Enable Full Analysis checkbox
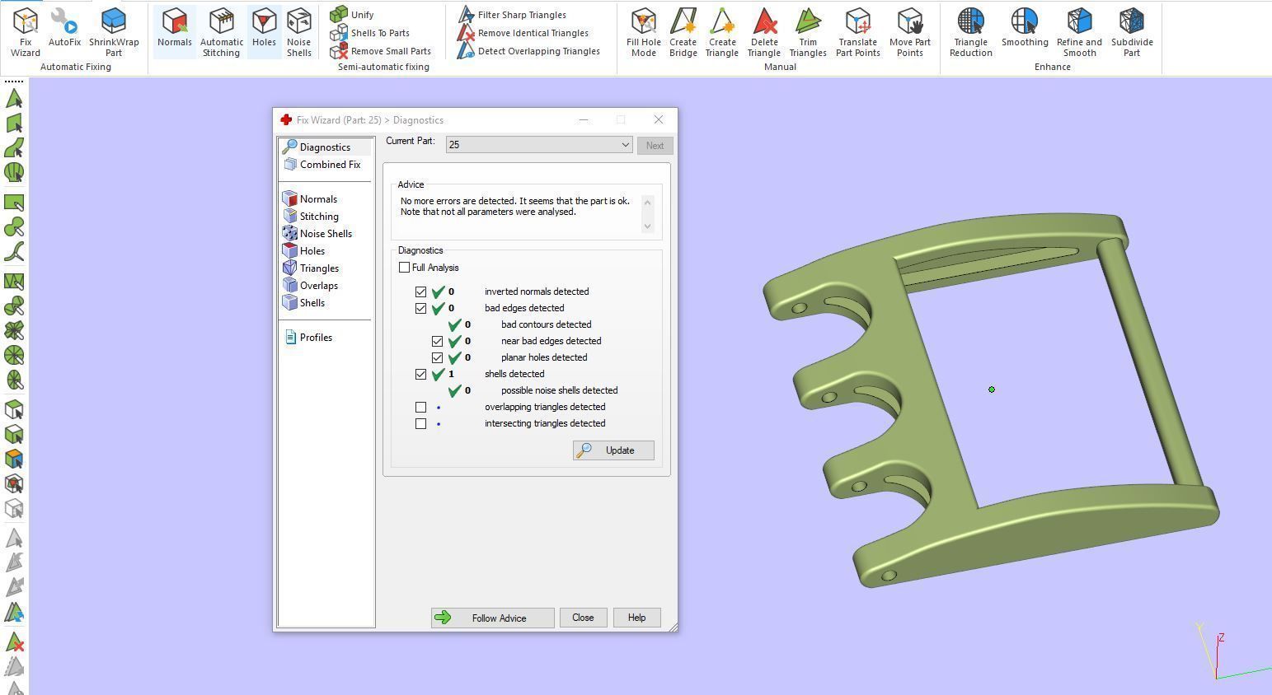The image size is (1272, 695). point(405,268)
